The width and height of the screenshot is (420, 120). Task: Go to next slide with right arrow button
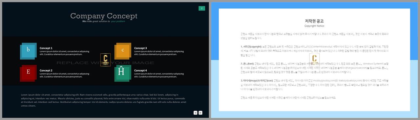point(200,112)
